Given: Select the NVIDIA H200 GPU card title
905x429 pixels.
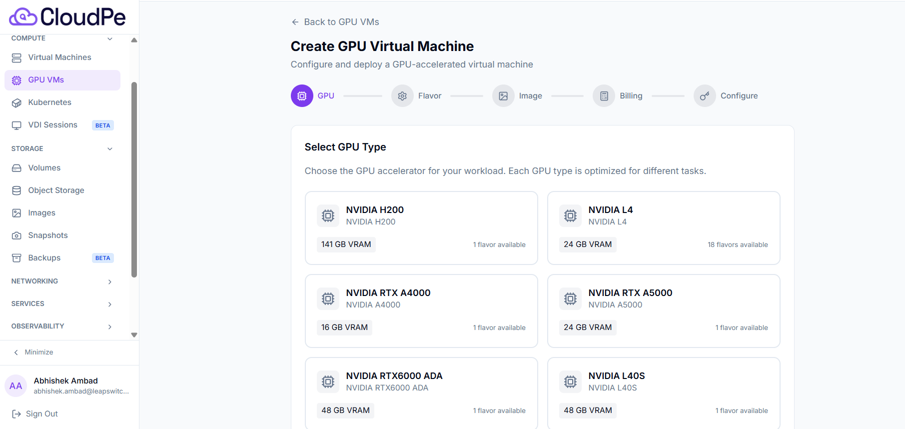Looking at the screenshot, I should click(x=375, y=210).
